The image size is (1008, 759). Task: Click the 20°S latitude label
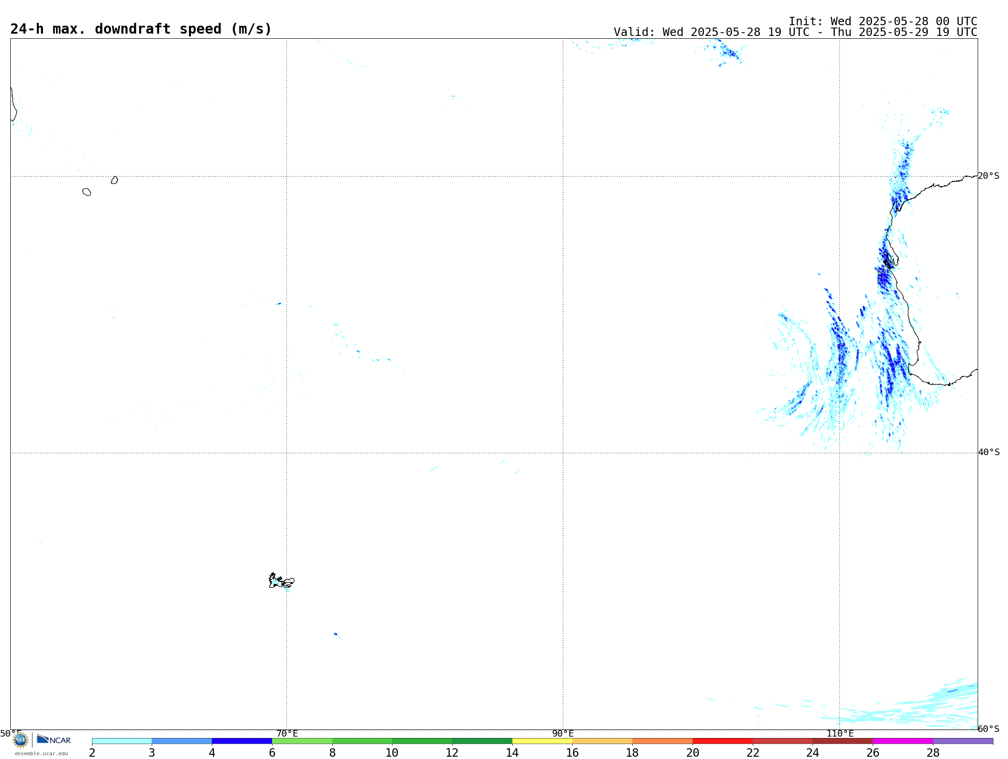[x=989, y=176]
